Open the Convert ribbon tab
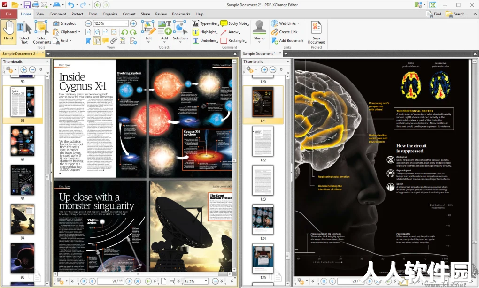 pyautogui.click(x=129, y=14)
